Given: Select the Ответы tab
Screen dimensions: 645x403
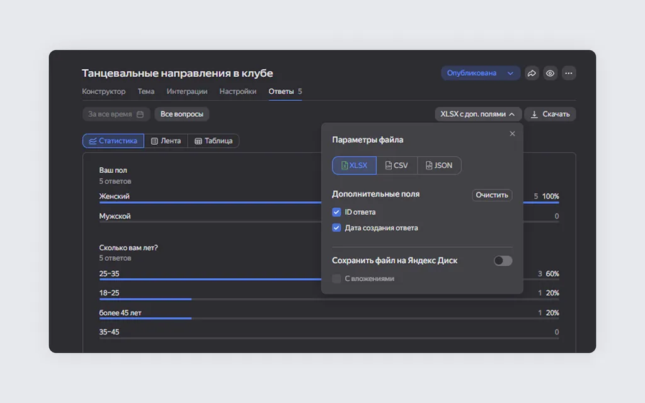Looking at the screenshot, I should (x=285, y=91).
